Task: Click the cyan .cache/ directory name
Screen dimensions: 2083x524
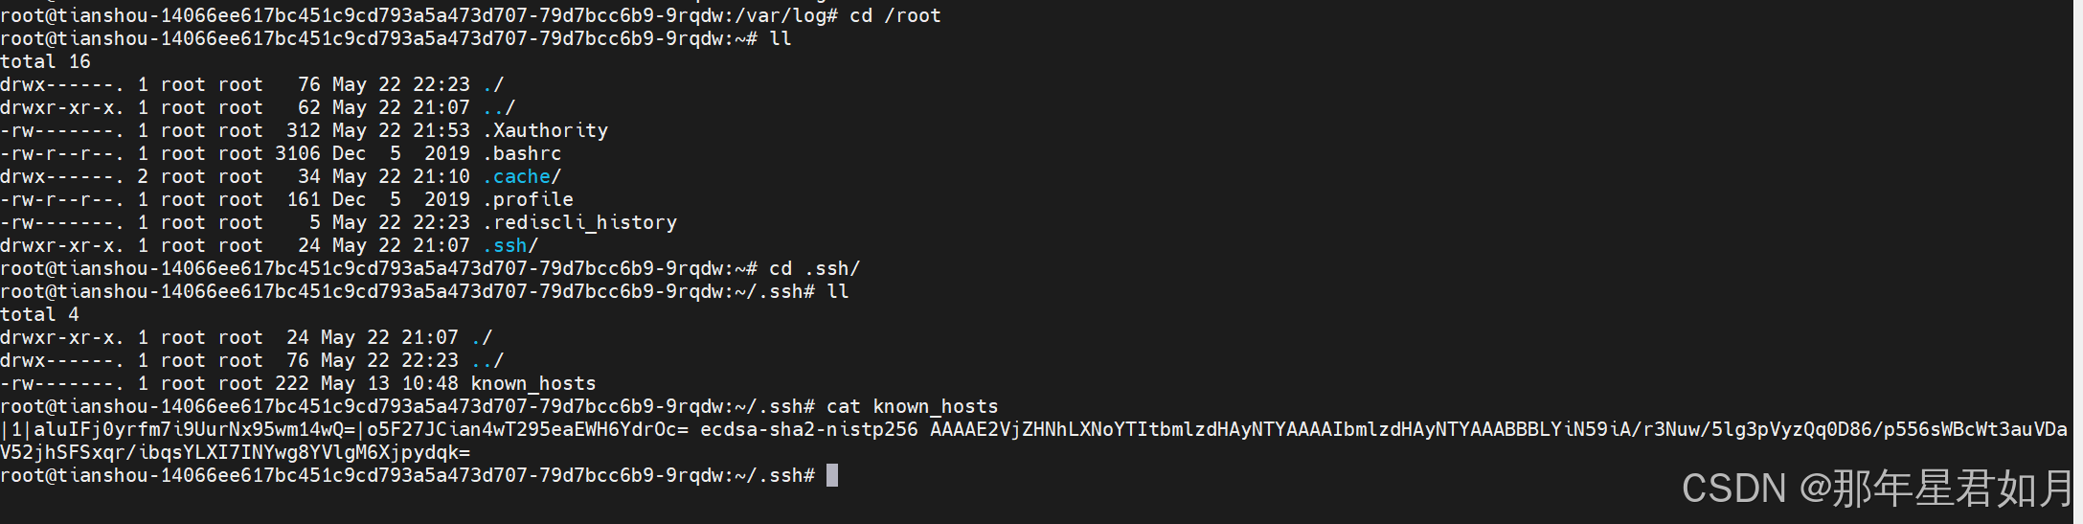Action: tap(523, 176)
